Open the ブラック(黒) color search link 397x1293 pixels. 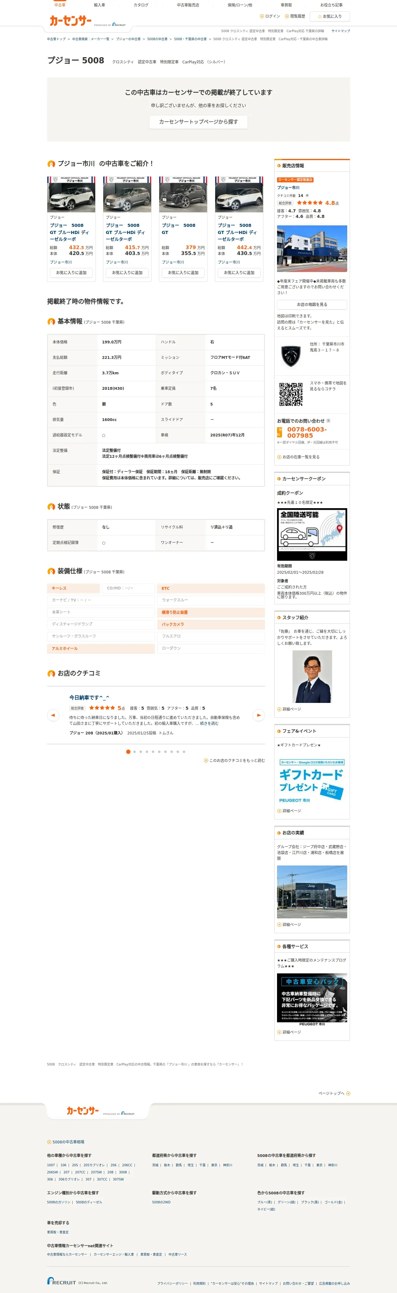tap(310, 1202)
